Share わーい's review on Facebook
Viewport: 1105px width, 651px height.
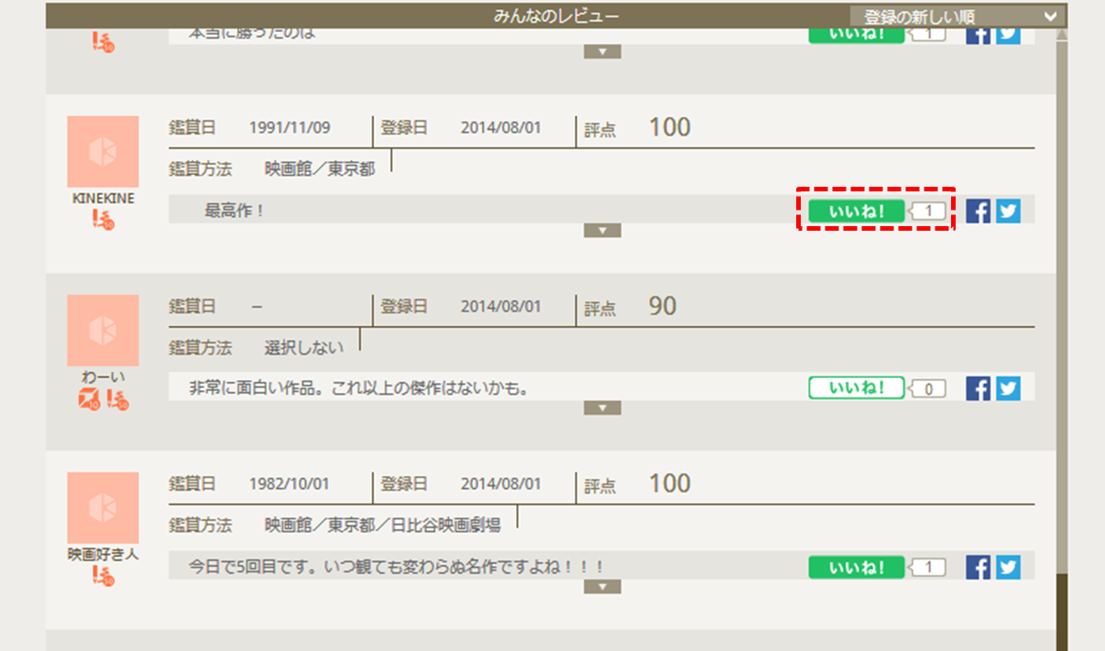pyautogui.click(x=978, y=388)
